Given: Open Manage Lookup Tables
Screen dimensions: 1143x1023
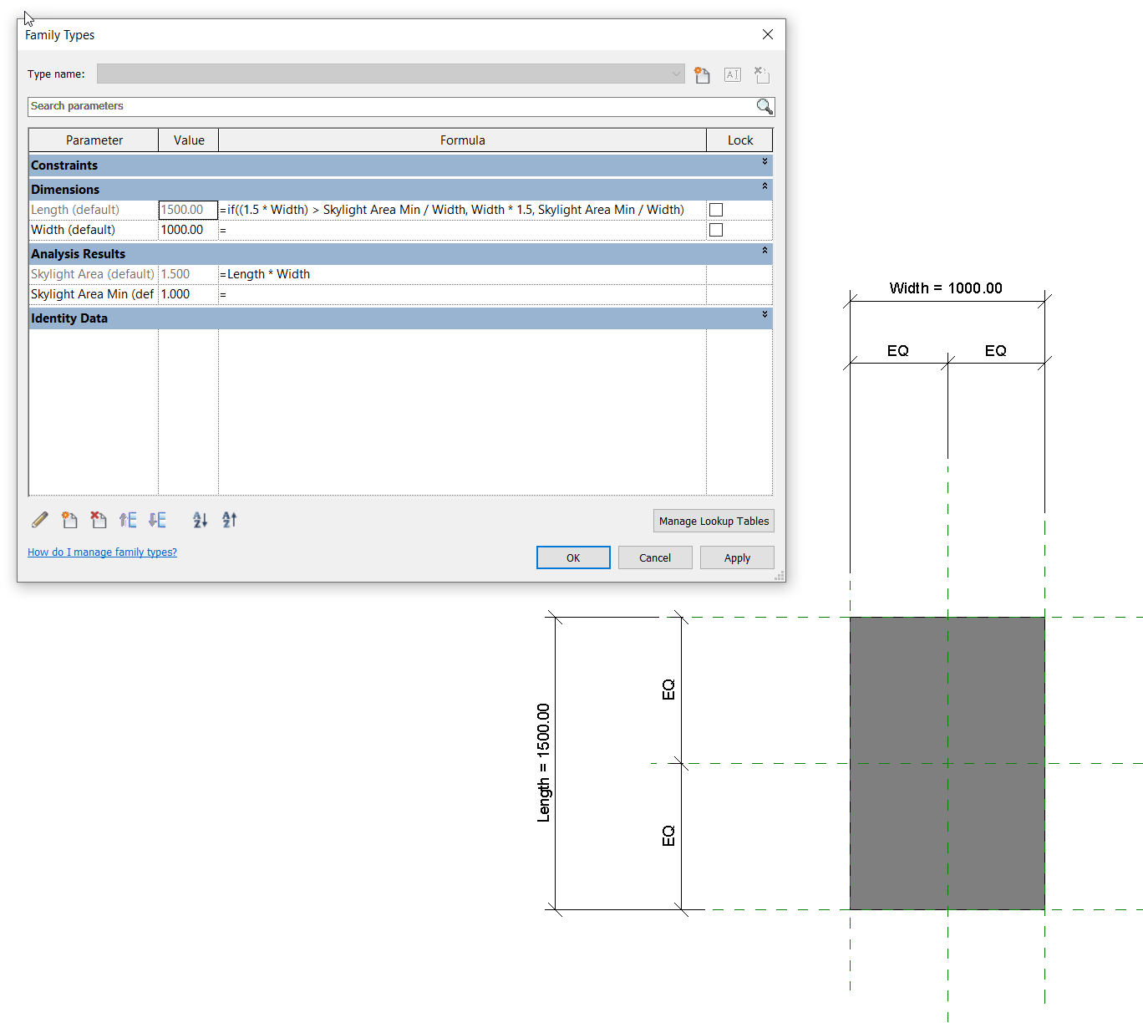Looking at the screenshot, I should click(x=714, y=521).
